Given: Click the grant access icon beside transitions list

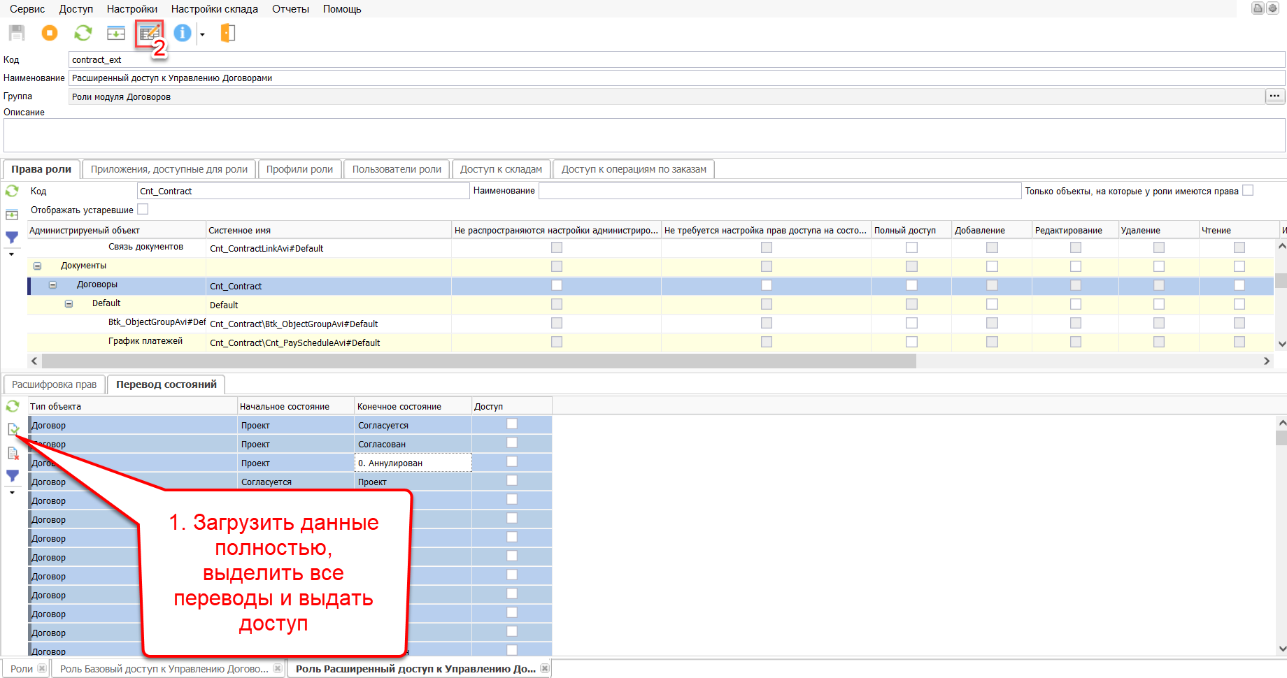Looking at the screenshot, I should [x=13, y=429].
